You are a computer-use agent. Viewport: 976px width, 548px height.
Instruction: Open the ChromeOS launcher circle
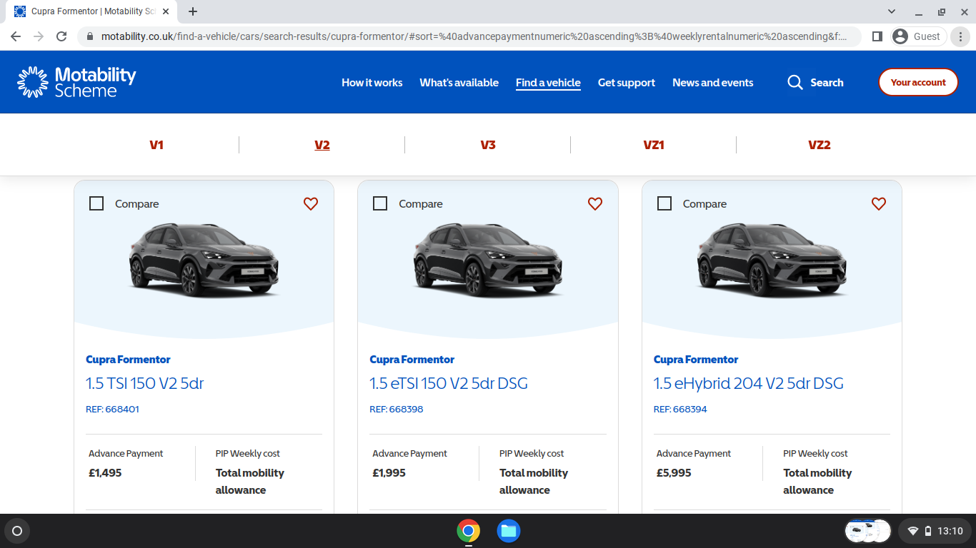(x=17, y=531)
